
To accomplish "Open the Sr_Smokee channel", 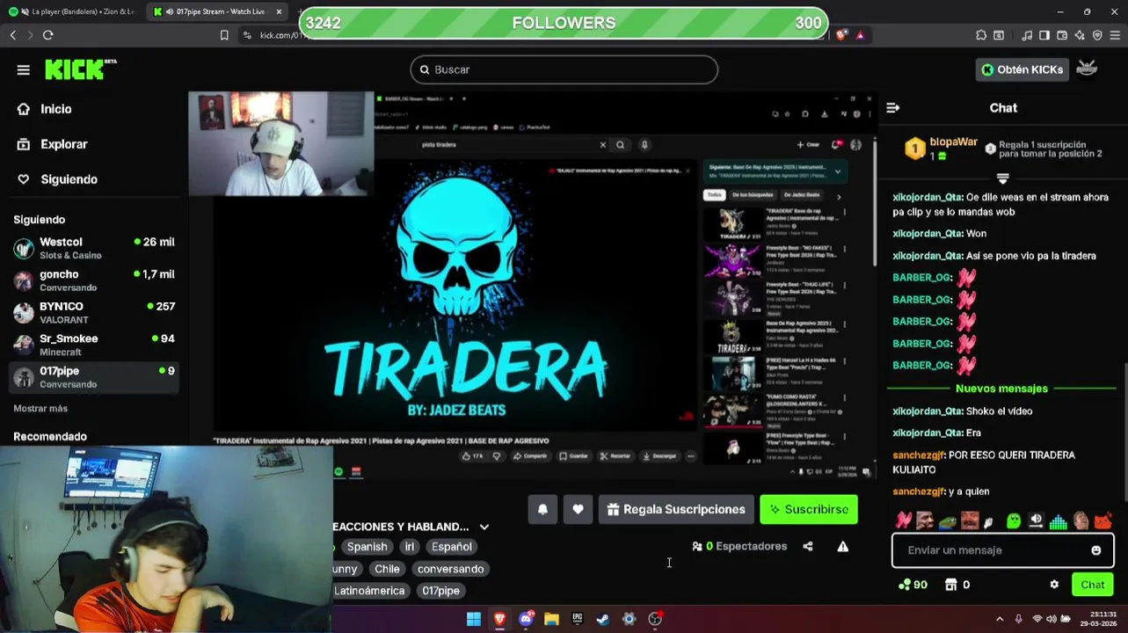I will pyautogui.click(x=94, y=345).
